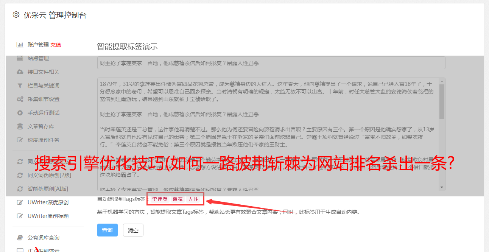The height and width of the screenshot is (252, 489).
Task: Click the gear icon beside 优采云 管理控制台
Action: coord(16,15)
